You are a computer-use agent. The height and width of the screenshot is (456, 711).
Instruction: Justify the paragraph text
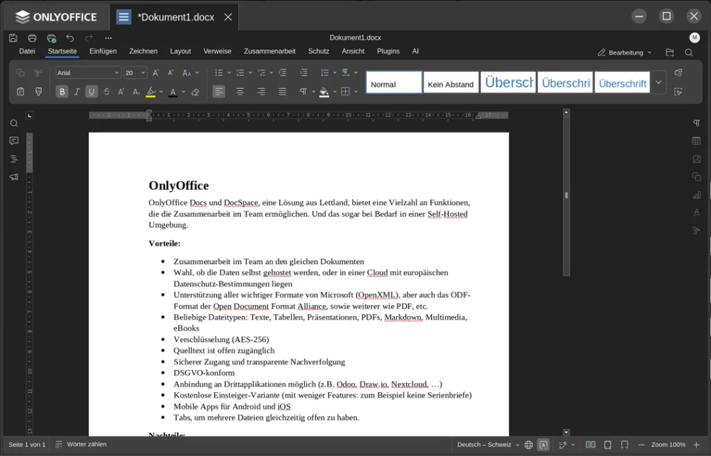click(283, 92)
